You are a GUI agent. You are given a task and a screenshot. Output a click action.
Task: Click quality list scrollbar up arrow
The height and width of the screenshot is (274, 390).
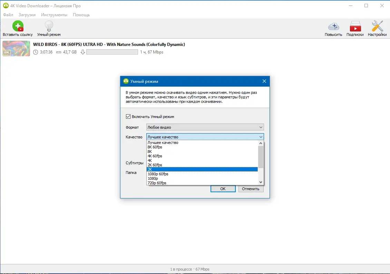pyautogui.click(x=261, y=143)
